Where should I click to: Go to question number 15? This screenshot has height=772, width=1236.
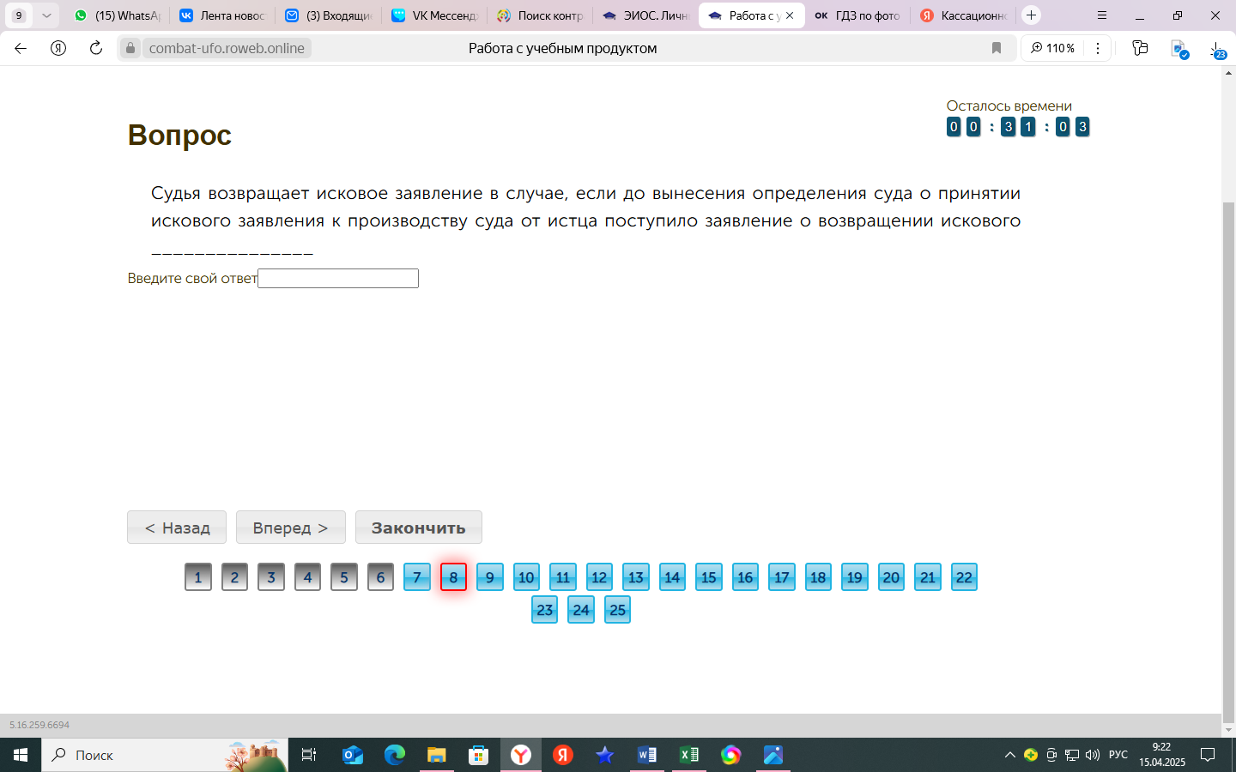(x=708, y=577)
